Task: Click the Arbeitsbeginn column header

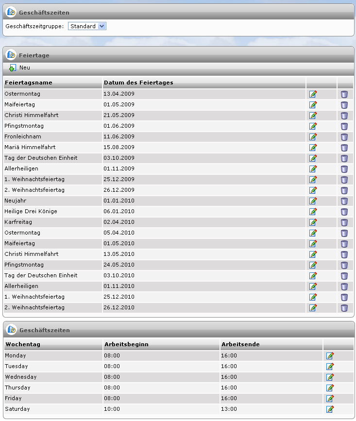Action: point(126,344)
